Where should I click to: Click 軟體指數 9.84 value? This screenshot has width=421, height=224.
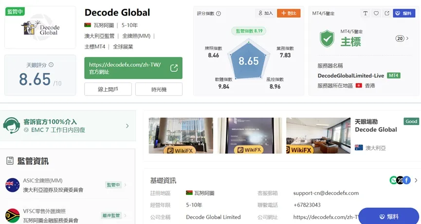(224, 86)
